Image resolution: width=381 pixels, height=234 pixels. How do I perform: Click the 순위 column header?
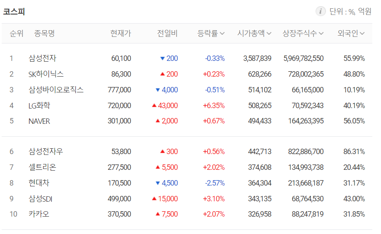tap(16, 33)
